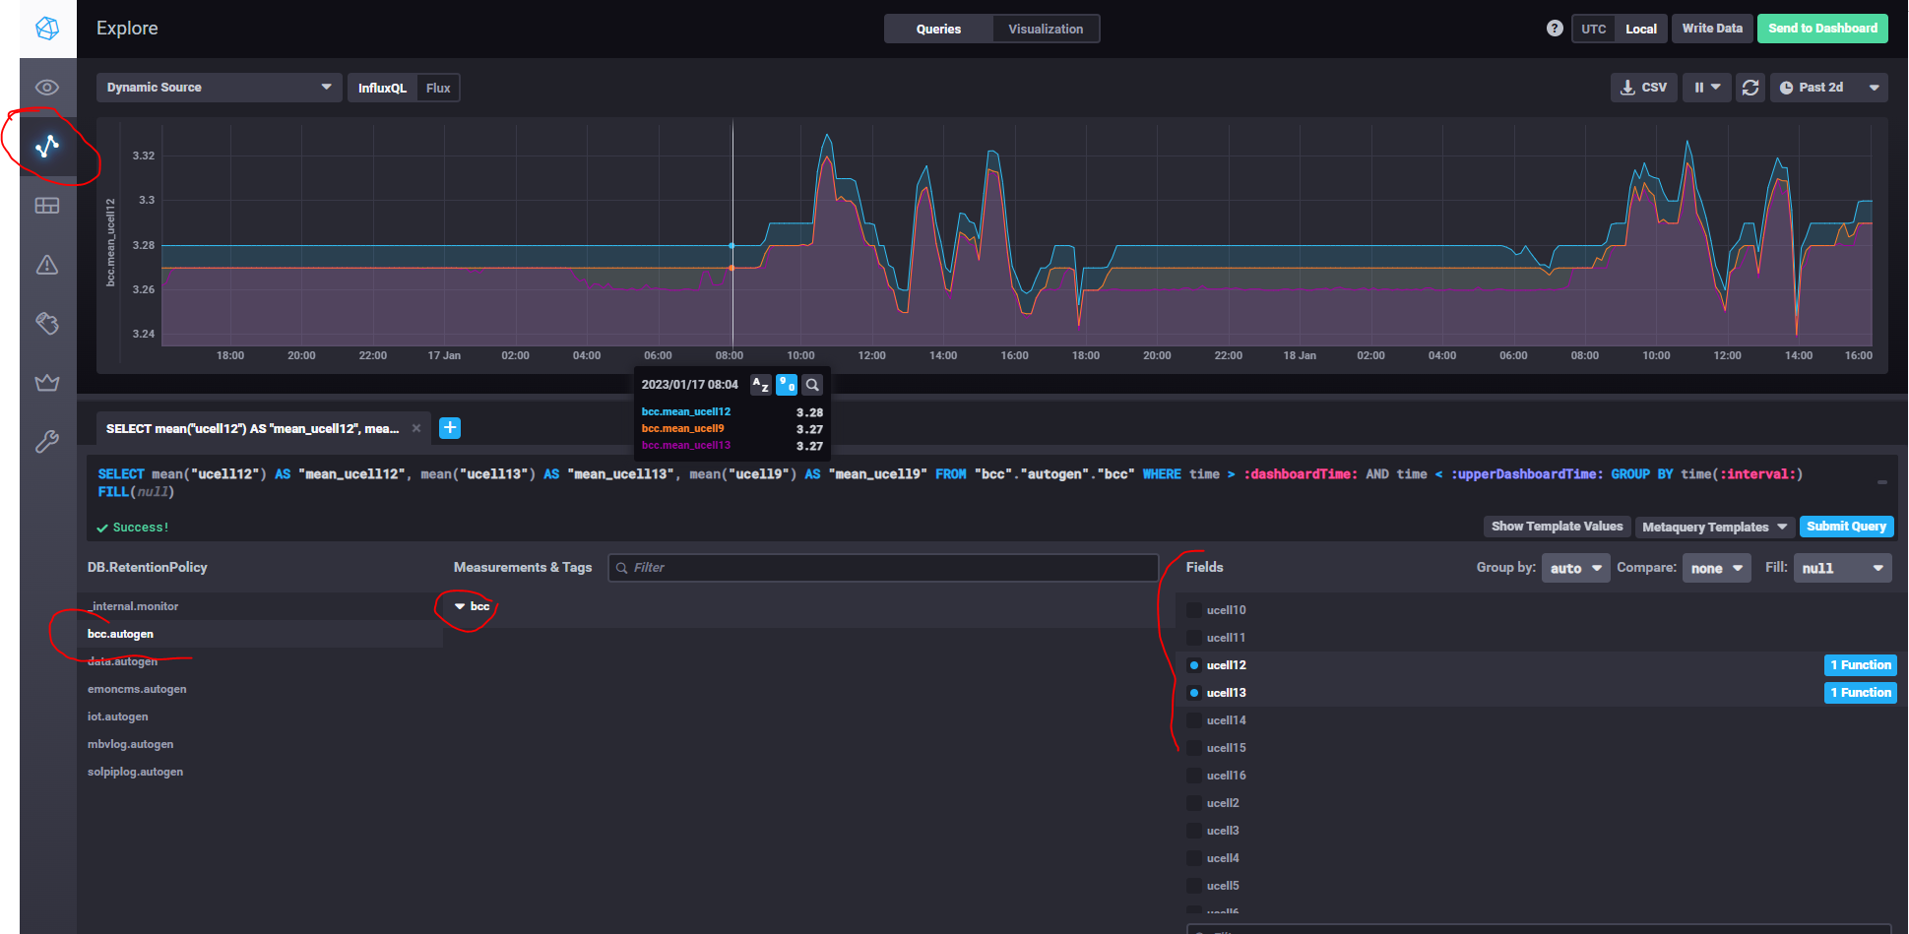1909x934 pixels.
Task: Open the Log Viewer icon in sidebar
Action: 47,324
